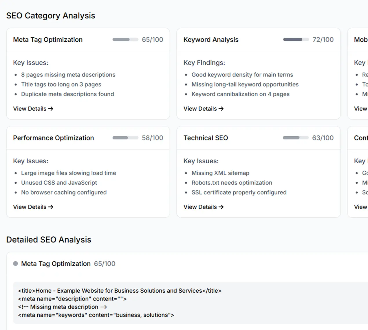Screen dimensions: 368x330
Task: Click the arrow icon beside Keyword Analysis View Details
Action: [221, 109]
